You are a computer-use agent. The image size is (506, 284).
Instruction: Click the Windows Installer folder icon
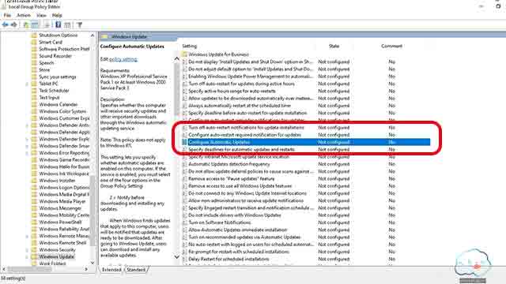click(x=34, y=181)
